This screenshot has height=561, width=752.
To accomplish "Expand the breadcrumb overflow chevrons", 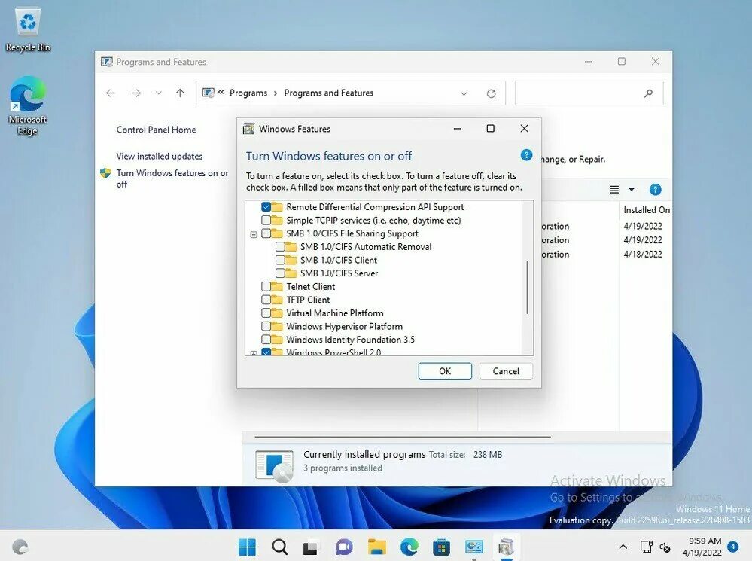I will [221, 92].
